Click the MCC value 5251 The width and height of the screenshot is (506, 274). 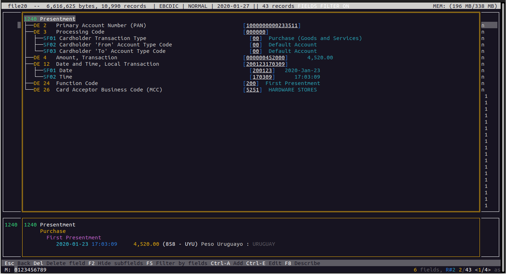252,90
